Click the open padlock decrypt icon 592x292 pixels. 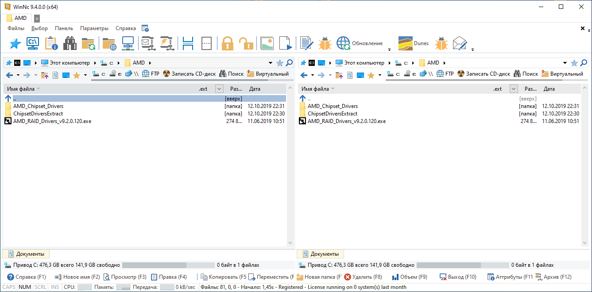(246, 43)
